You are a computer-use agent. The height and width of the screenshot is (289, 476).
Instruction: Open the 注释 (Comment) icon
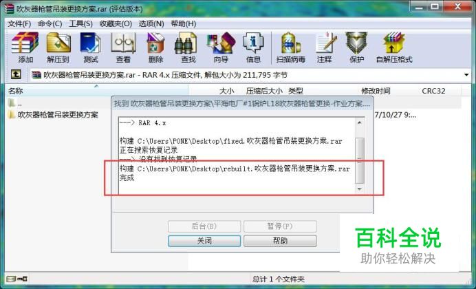pos(325,47)
